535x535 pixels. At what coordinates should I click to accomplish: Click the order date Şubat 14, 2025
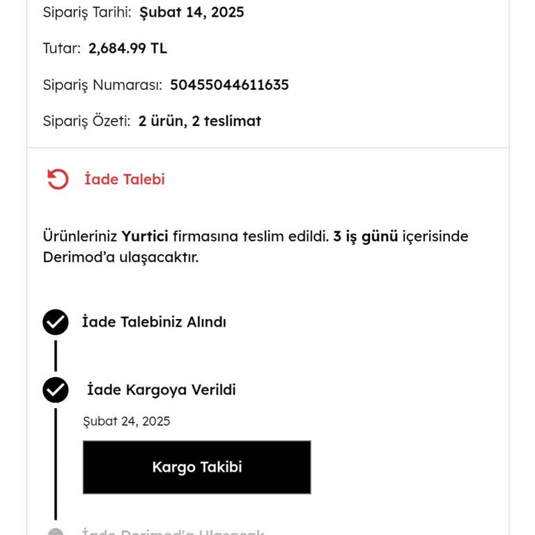point(192,12)
